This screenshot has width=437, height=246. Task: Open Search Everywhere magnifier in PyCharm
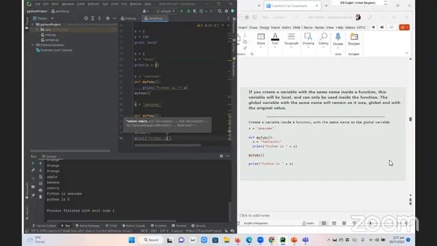[220, 11]
